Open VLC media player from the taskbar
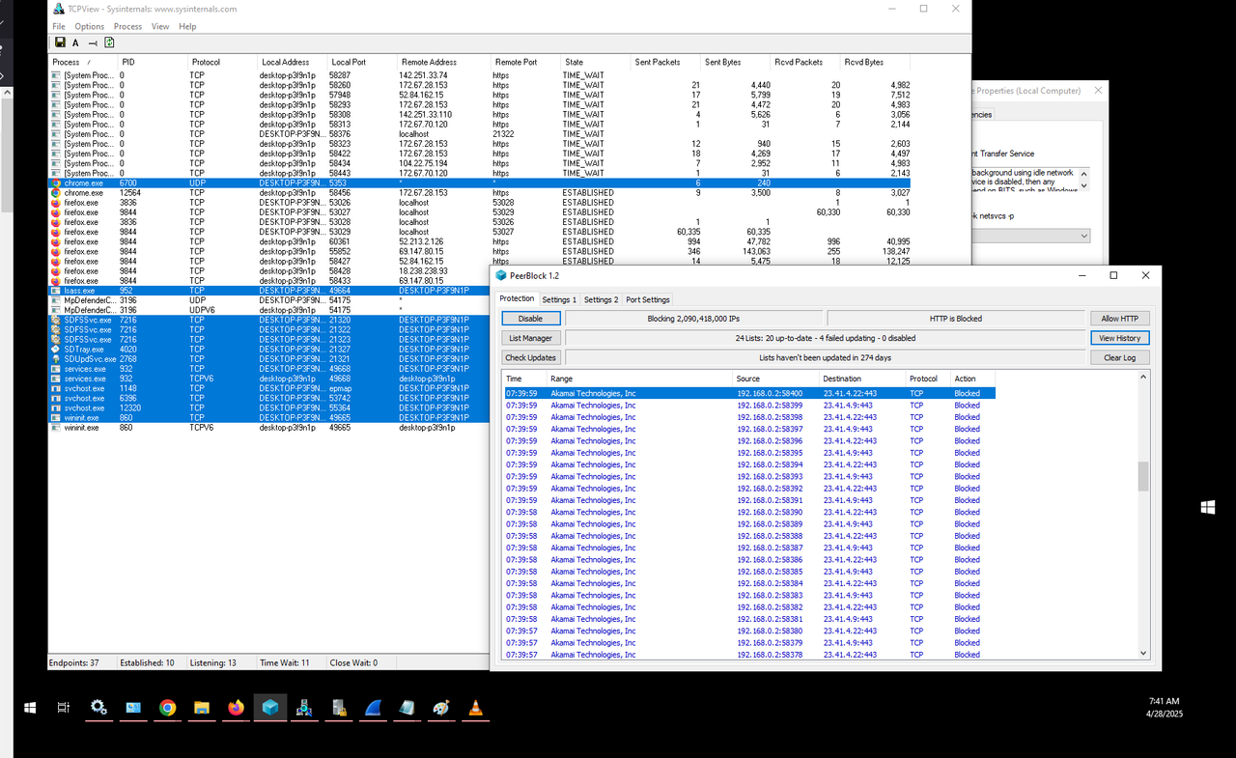 click(x=475, y=708)
